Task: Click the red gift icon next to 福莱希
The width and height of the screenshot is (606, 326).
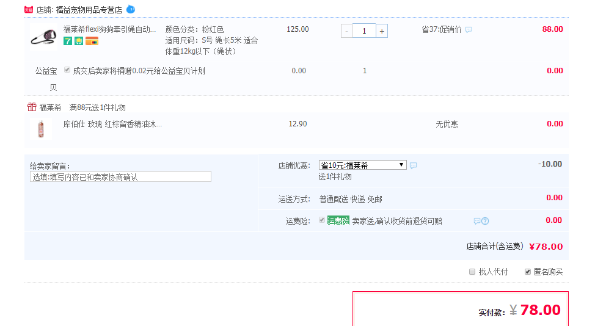Action: click(x=32, y=107)
